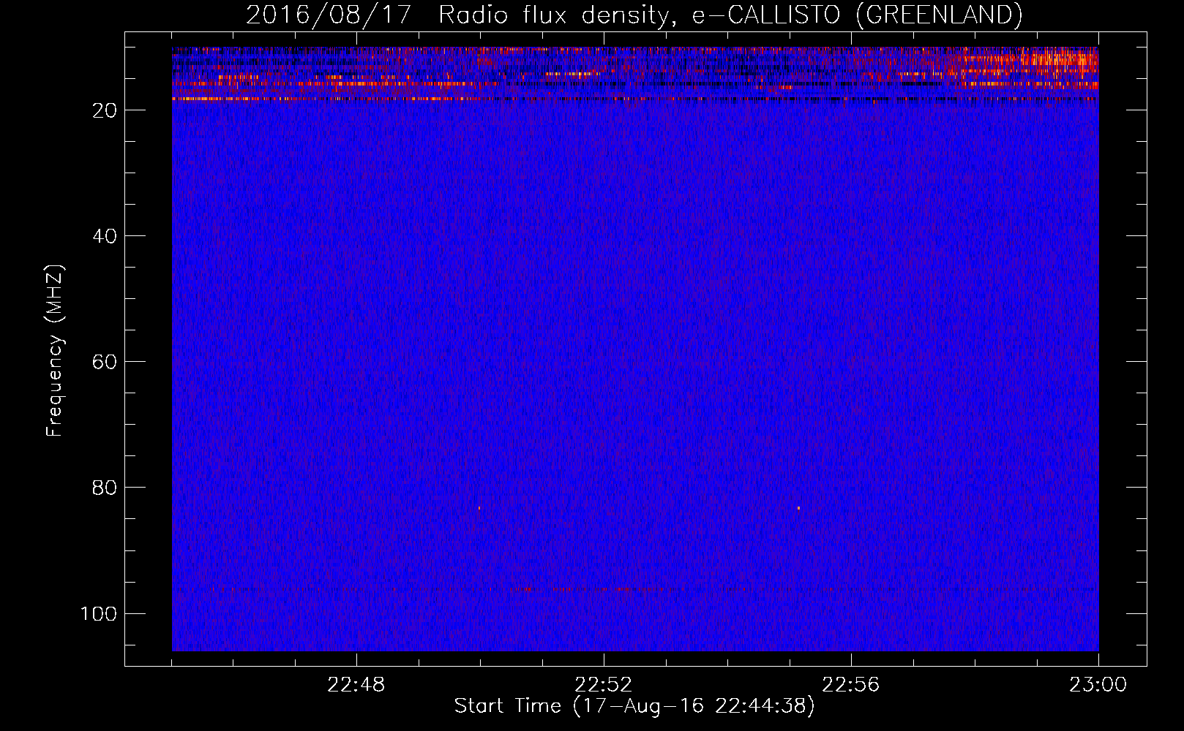Click the 20 MHz frequency tick label
1184x731 pixels.
[105, 110]
